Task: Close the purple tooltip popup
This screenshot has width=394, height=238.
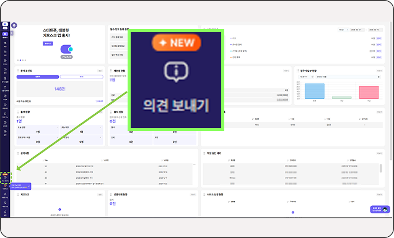Action: pos(29,186)
